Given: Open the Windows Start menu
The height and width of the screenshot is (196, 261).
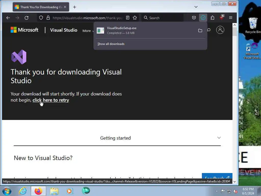Looking at the screenshot, I should pos(7,191).
